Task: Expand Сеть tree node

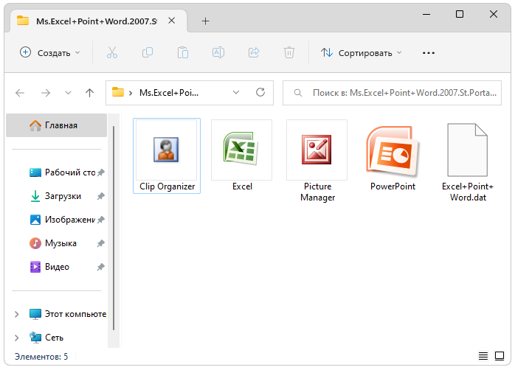Action: 17,338
